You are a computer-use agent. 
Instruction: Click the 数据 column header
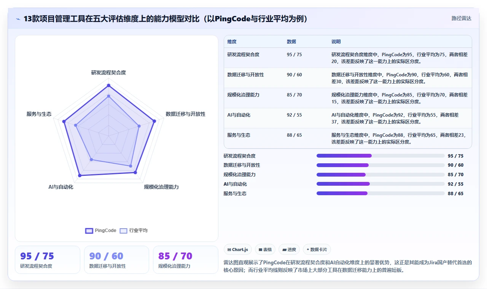point(291,42)
